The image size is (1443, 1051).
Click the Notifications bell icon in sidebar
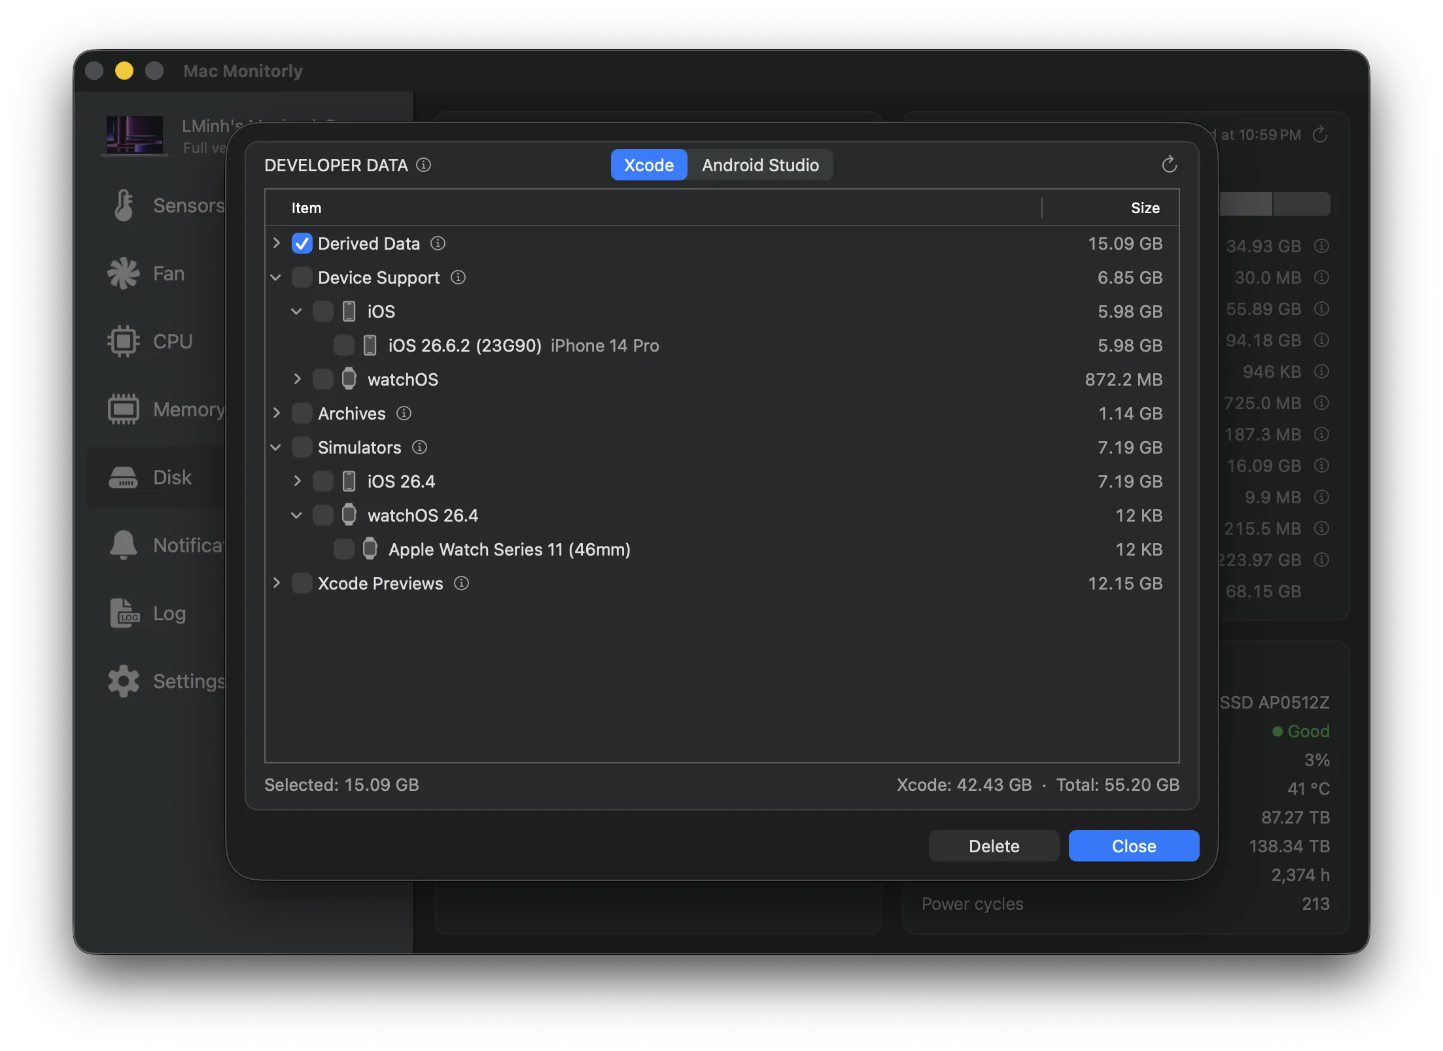coord(124,545)
